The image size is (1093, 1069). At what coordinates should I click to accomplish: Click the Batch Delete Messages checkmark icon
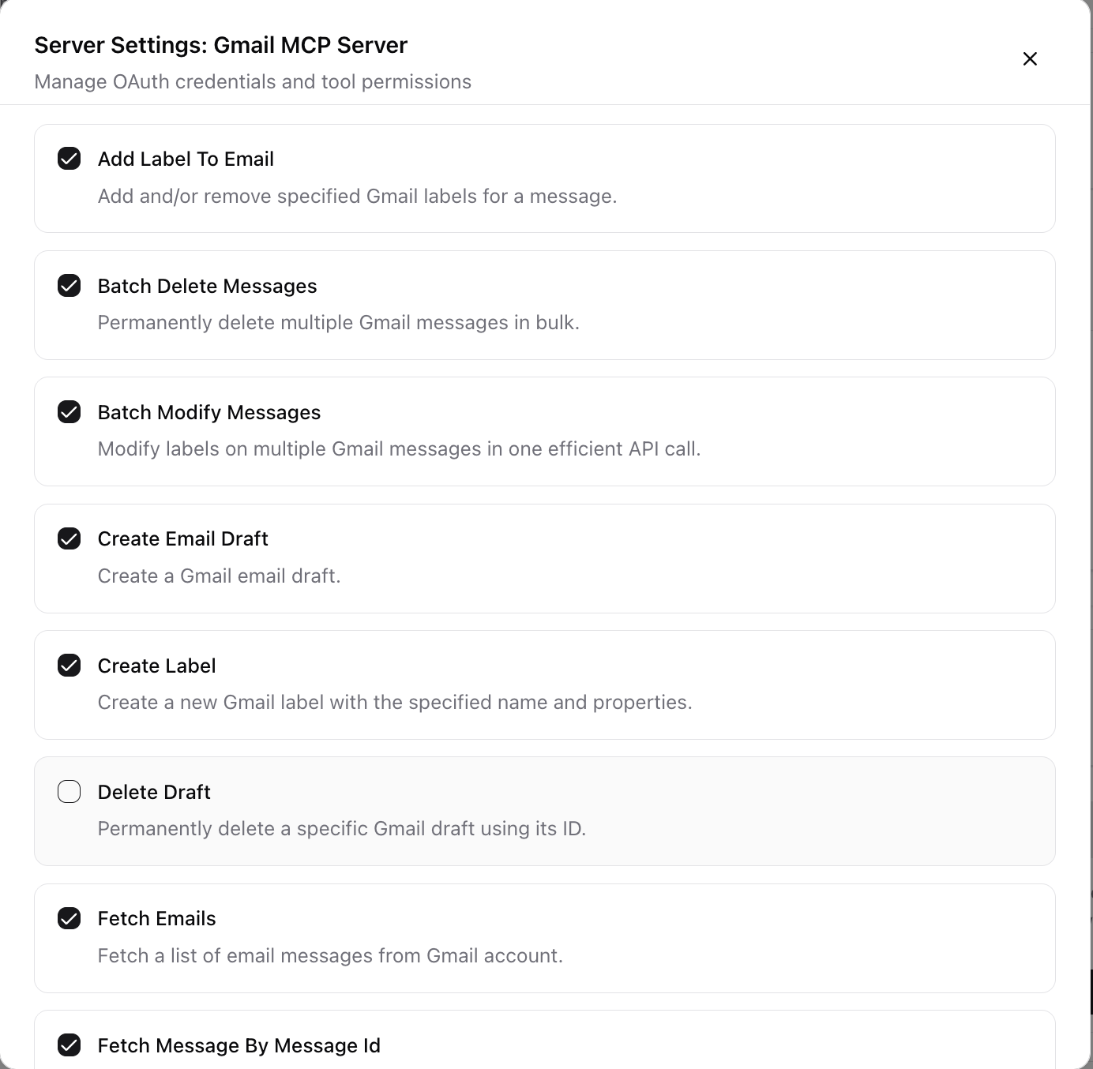69,285
